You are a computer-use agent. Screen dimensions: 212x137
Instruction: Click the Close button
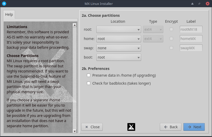coord(92,127)
